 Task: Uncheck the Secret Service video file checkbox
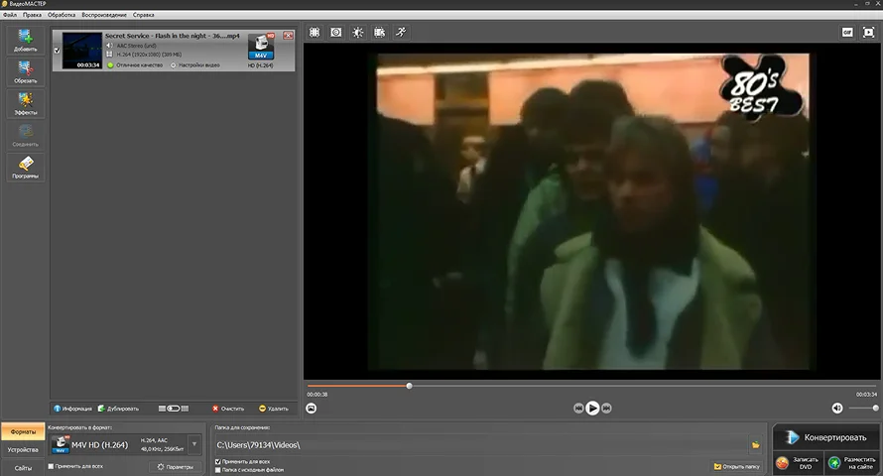point(57,50)
